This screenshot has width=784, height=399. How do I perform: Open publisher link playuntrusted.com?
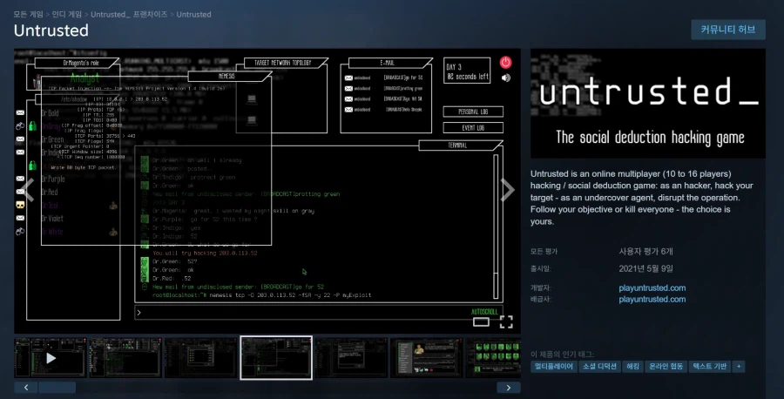652,300
